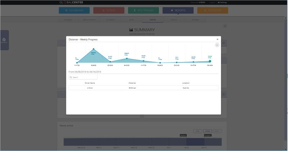Switch to the Daily report period
This screenshot has height=151, width=288.
tap(197, 131)
